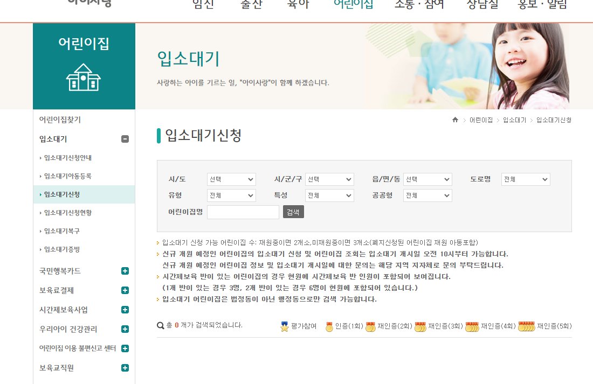Click the home icon in breadcrumb

pyautogui.click(x=455, y=120)
